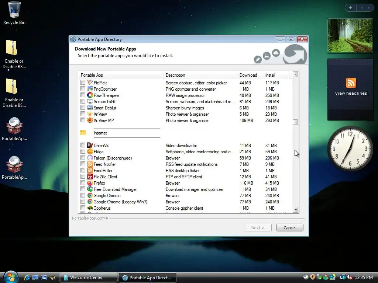This screenshot has width=378, height=283.
Task: Select the Smart Deblur row name
Action: pyautogui.click(x=105, y=108)
